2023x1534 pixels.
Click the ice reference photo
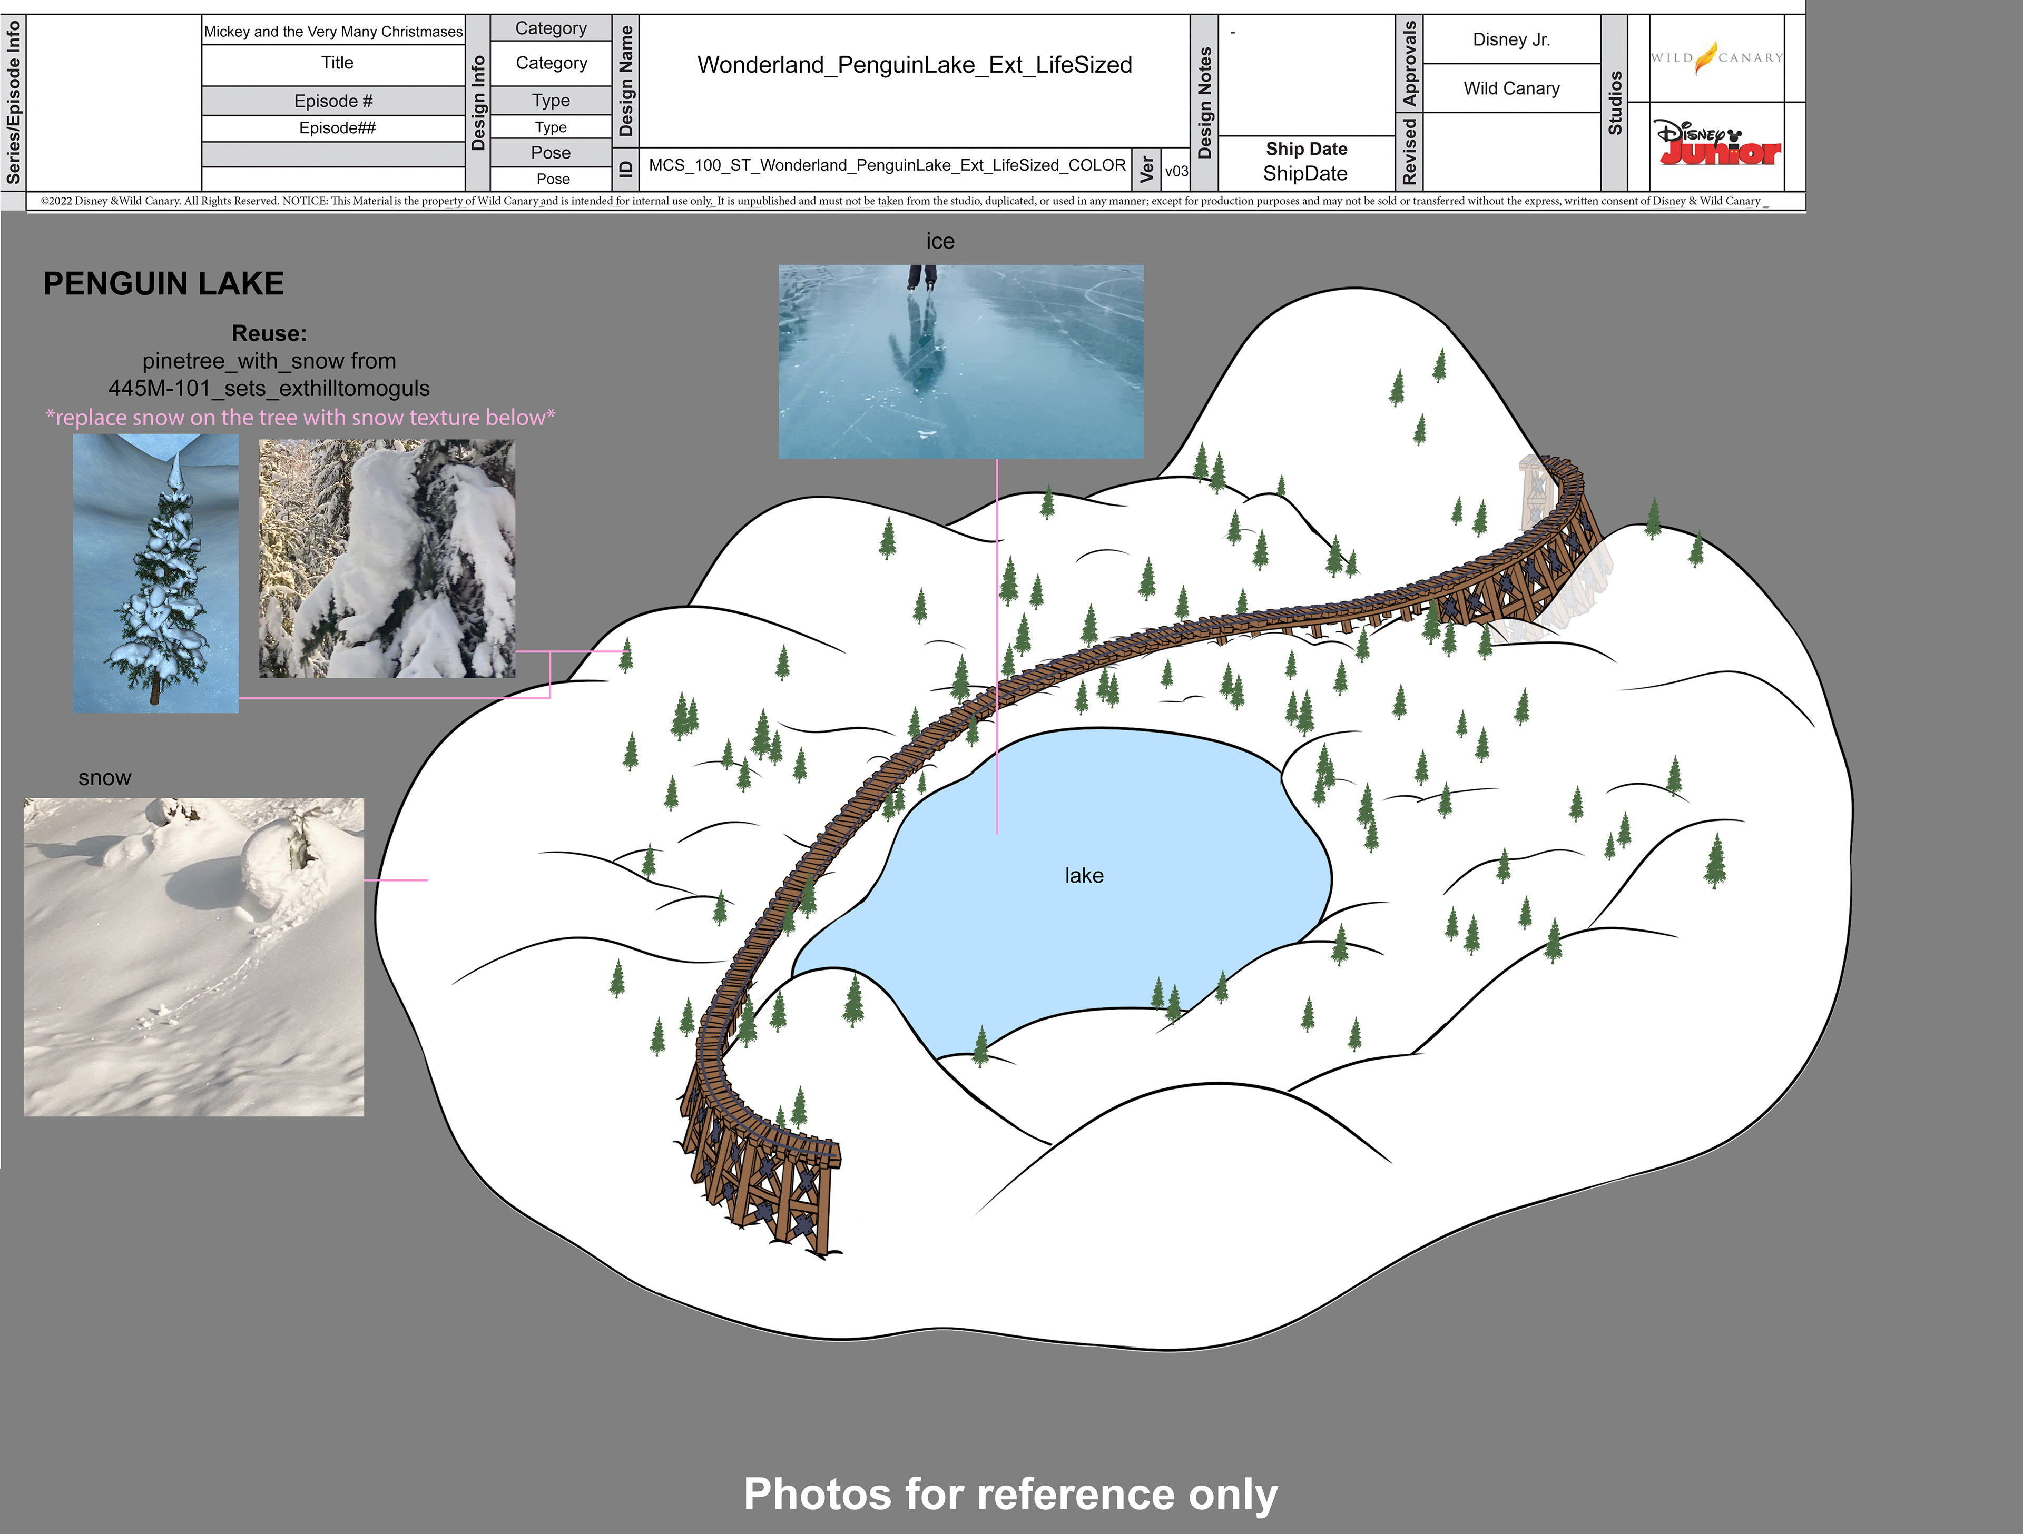point(960,362)
